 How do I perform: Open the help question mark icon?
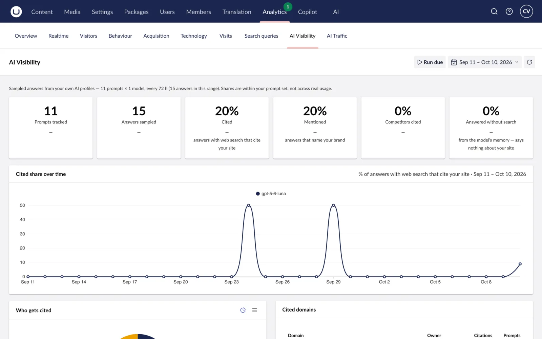pyautogui.click(x=509, y=12)
